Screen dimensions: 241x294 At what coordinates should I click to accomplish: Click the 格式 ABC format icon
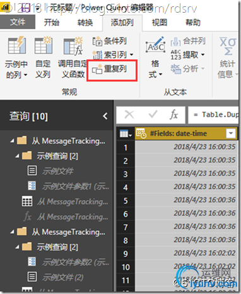pyautogui.click(x=155, y=46)
